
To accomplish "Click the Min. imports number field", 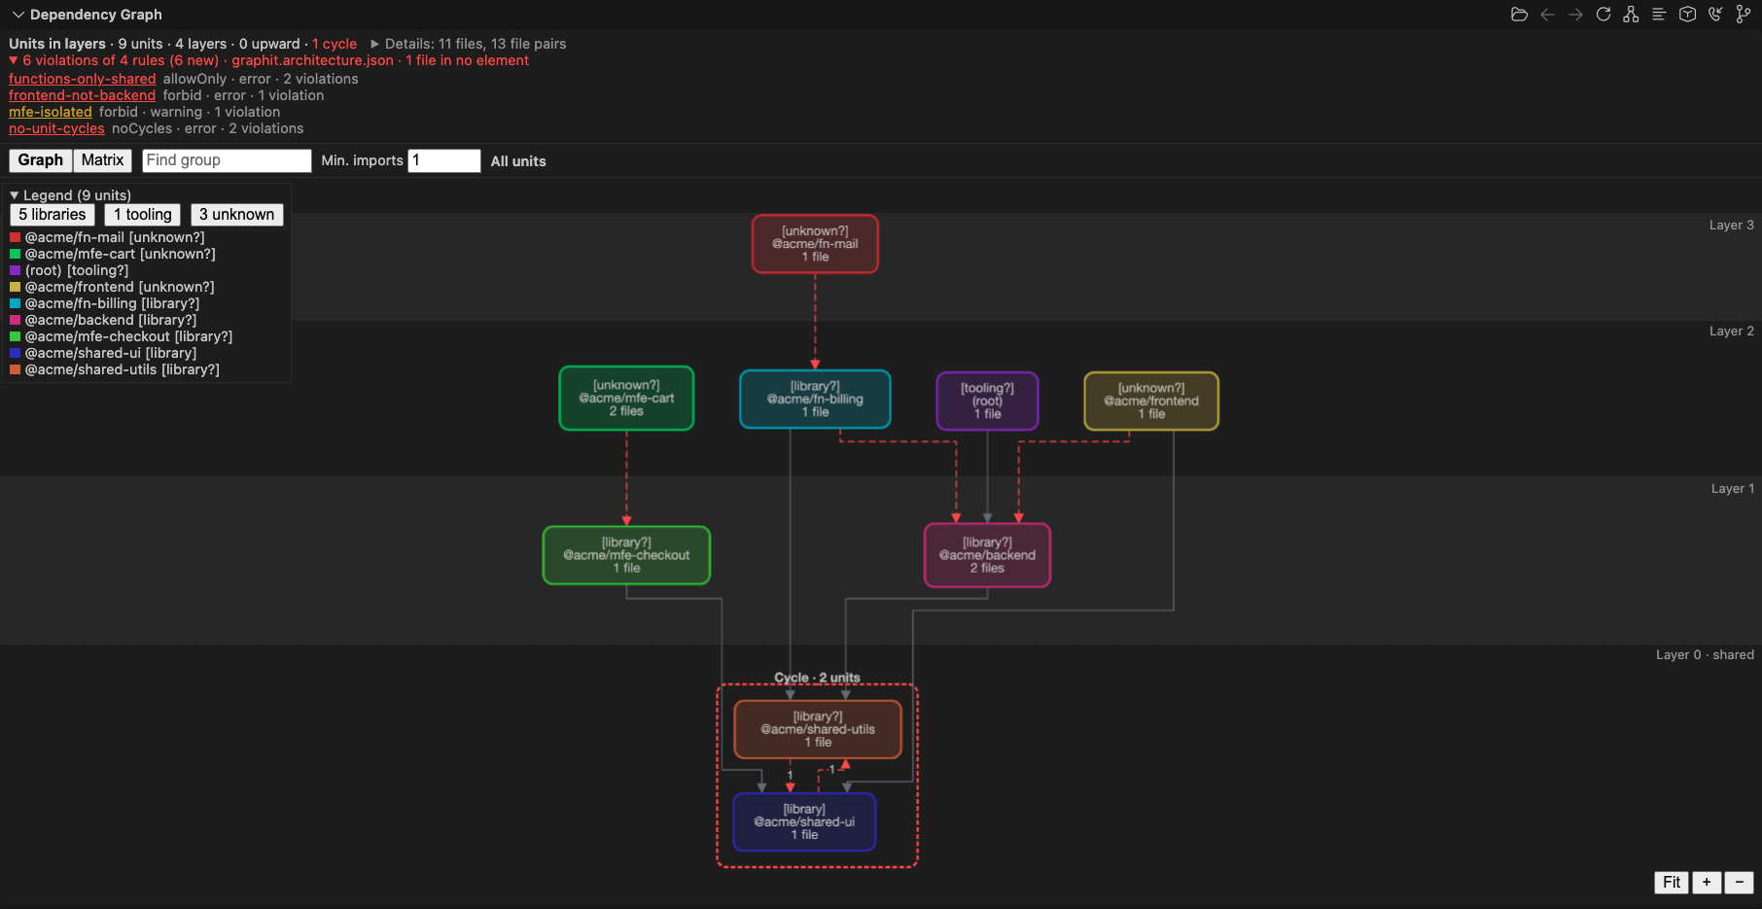I will point(444,160).
